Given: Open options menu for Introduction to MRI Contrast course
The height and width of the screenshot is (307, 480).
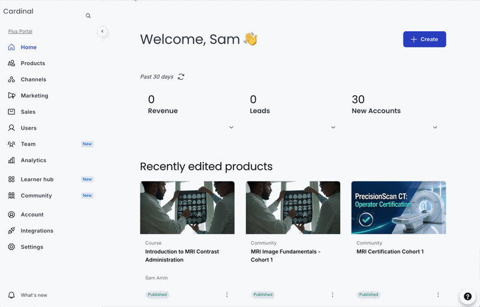Looking at the screenshot, I should click(227, 294).
